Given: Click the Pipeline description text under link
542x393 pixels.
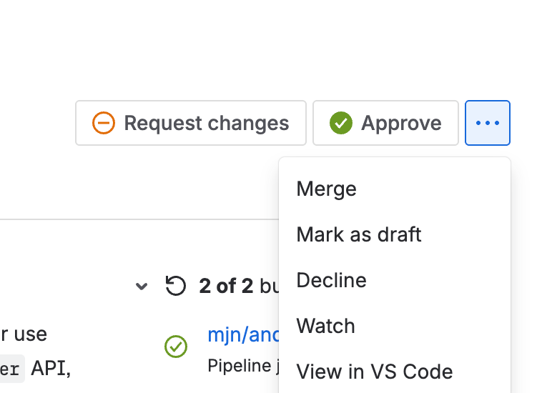Looking at the screenshot, I should pyautogui.click(x=243, y=365).
